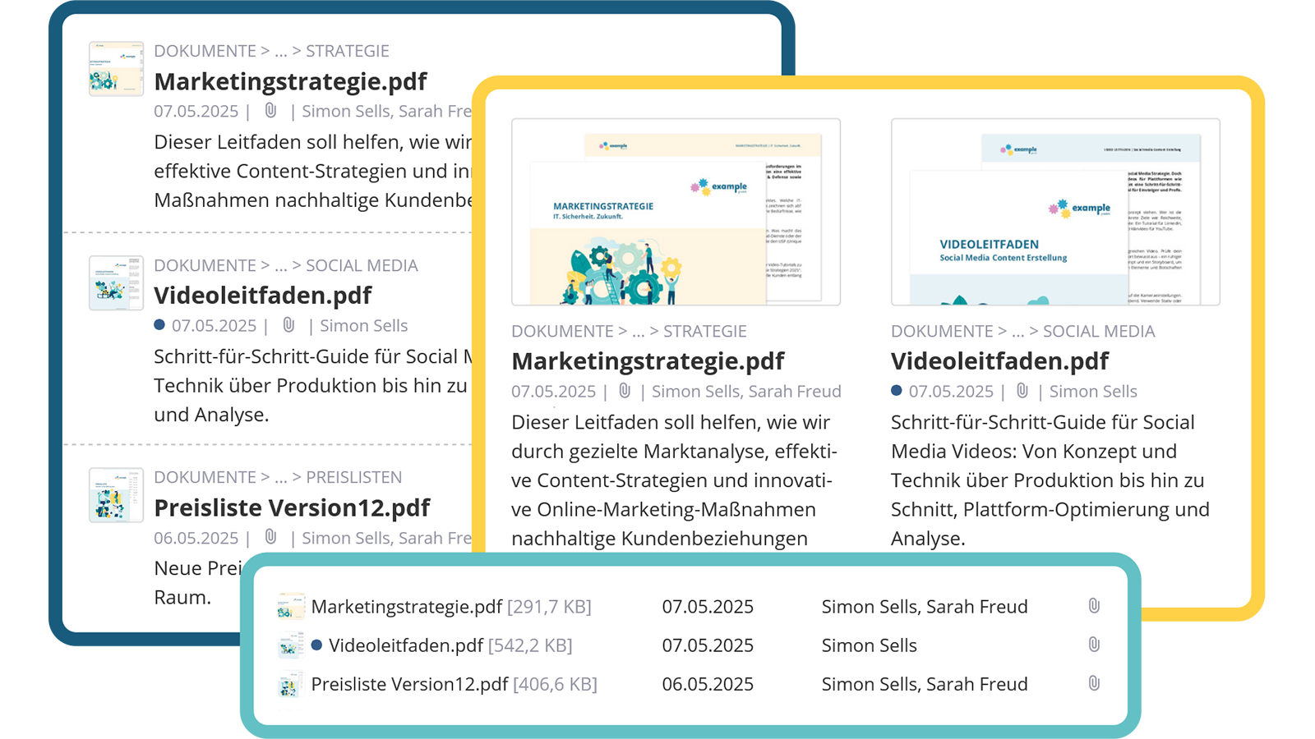The height and width of the screenshot is (739, 1315).
Task: Click paperclip icon on Marketingstrategie.pdf card
Action: point(625,390)
